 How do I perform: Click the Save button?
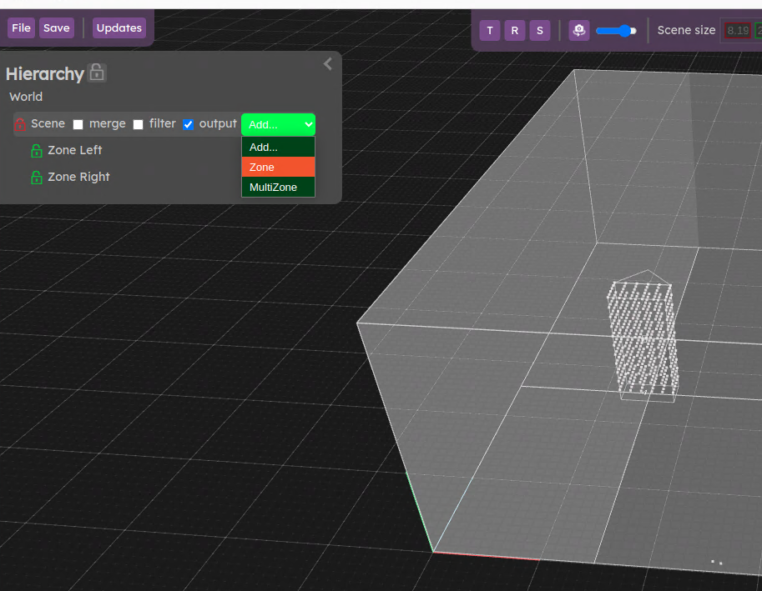click(57, 28)
